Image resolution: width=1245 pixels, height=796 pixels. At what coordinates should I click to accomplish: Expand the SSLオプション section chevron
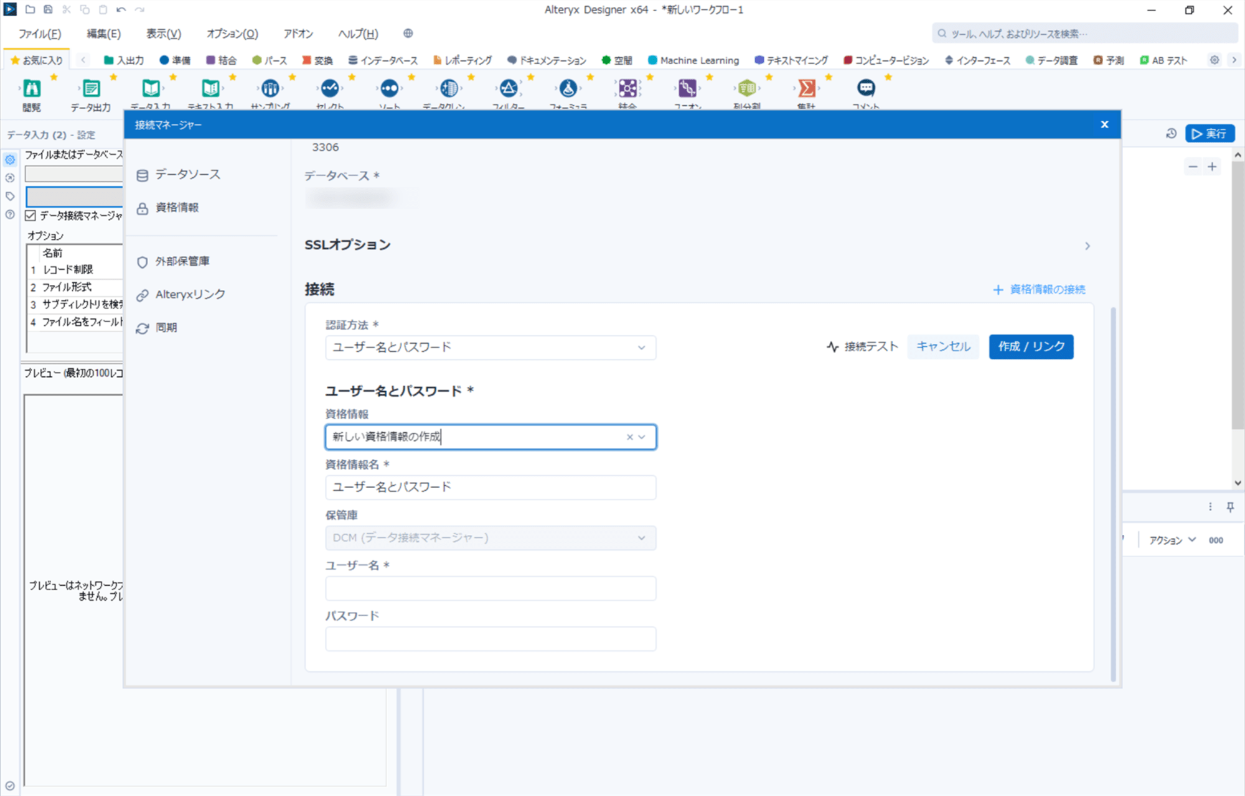(x=1087, y=246)
